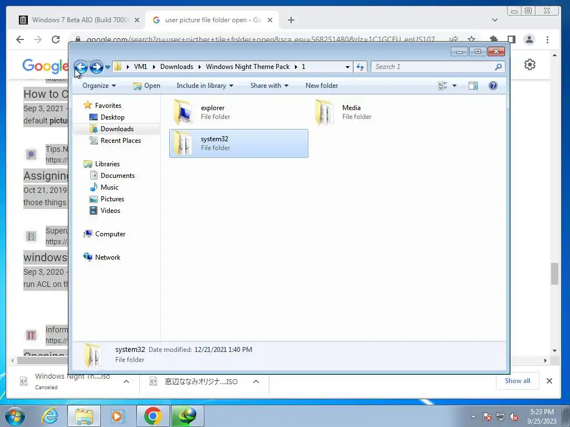Select Computer in the navigation pane
570x427 pixels.
pos(110,234)
